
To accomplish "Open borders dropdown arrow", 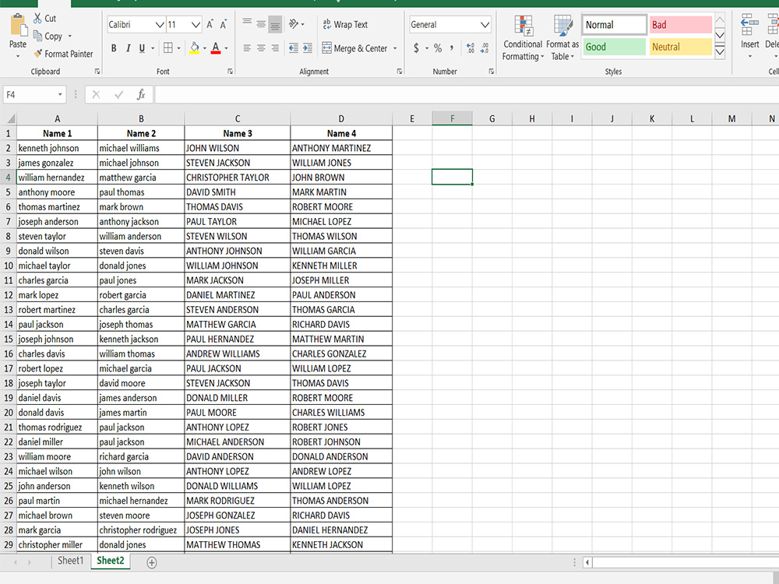I will (178, 48).
